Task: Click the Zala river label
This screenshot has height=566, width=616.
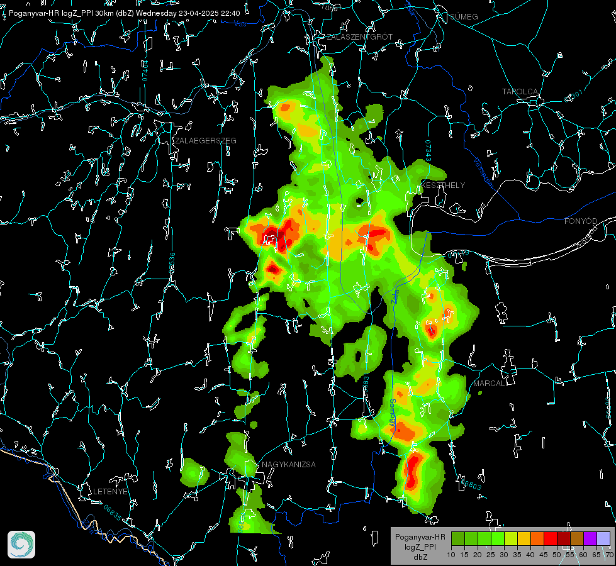Action: 395,296
